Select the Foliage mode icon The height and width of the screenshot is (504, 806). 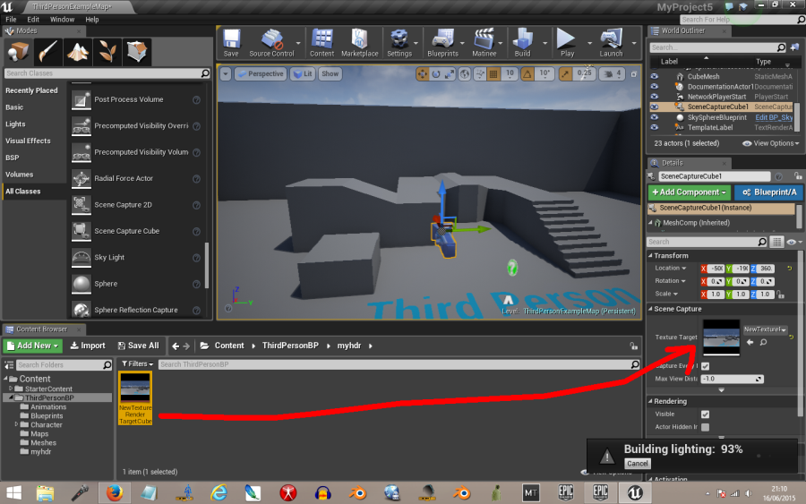click(107, 52)
